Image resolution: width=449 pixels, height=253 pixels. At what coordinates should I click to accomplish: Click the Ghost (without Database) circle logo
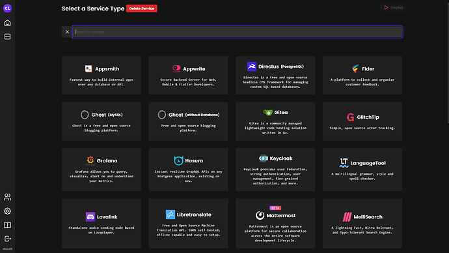pyautogui.click(x=162, y=115)
